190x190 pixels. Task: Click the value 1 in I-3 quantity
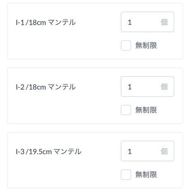tap(130, 152)
